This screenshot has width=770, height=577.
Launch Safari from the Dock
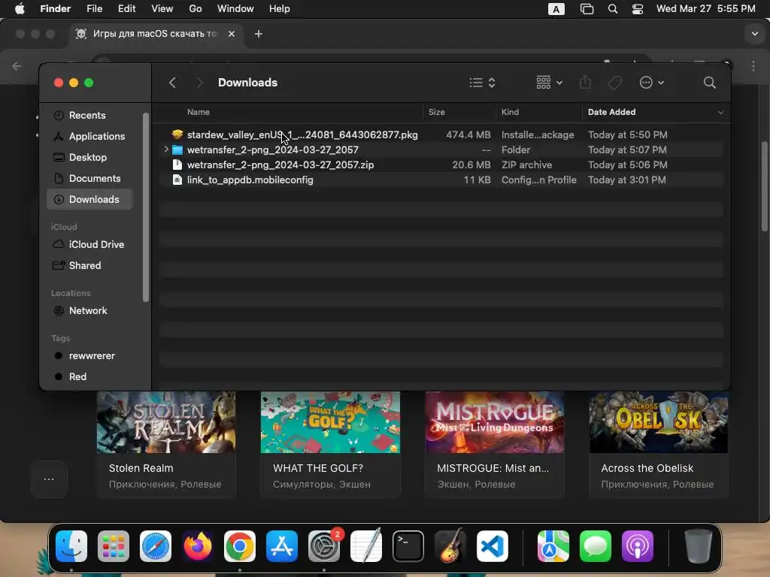(156, 546)
